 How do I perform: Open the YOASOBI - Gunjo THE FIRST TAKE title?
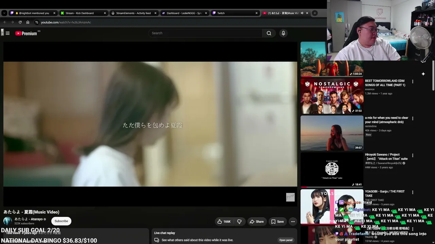pyautogui.click(x=385, y=194)
